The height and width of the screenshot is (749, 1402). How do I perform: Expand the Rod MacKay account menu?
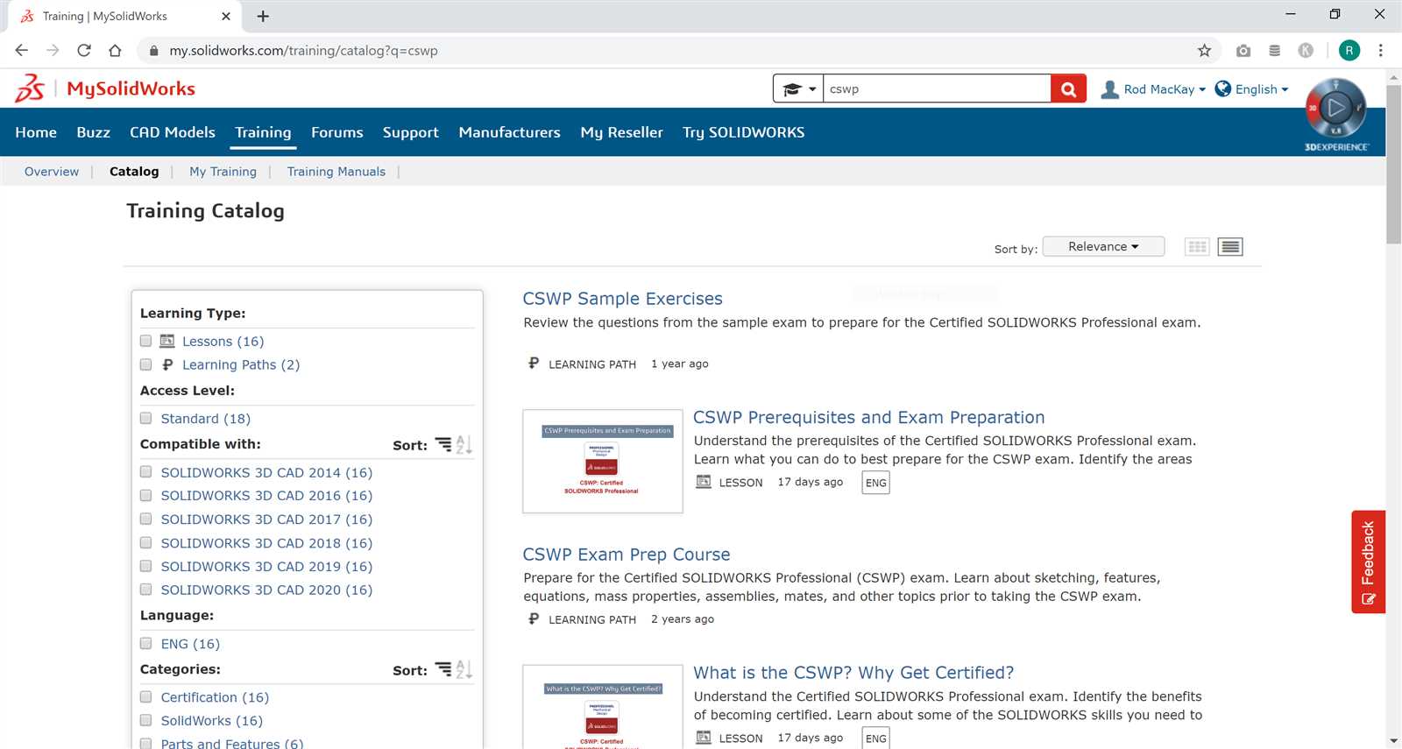pyautogui.click(x=1165, y=89)
